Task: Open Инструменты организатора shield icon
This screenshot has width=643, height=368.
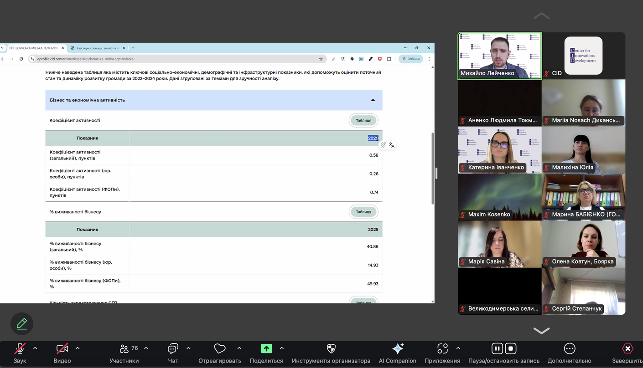Action: click(331, 349)
